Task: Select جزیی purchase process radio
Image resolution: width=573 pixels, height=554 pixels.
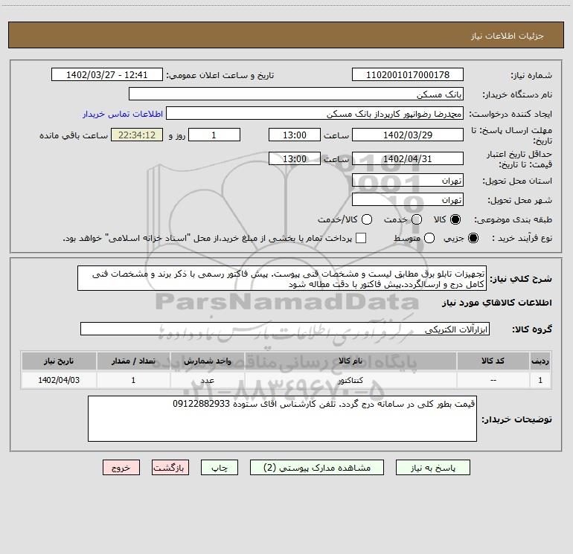Action: tap(474, 238)
